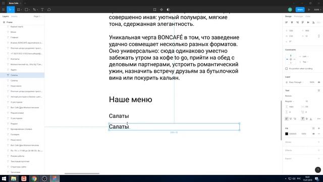Select Frame in layers list

pyautogui.click(x=10, y=22)
